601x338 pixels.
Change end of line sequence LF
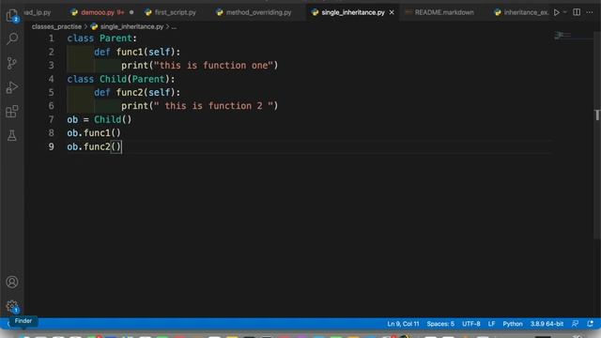[491, 324]
